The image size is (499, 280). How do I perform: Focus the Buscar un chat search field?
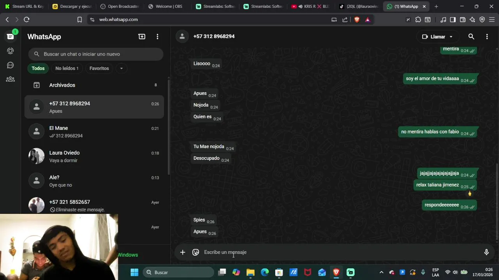point(96,54)
